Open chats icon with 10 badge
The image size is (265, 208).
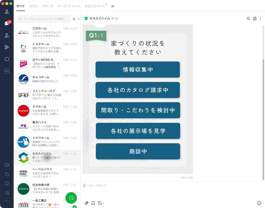tap(7, 23)
